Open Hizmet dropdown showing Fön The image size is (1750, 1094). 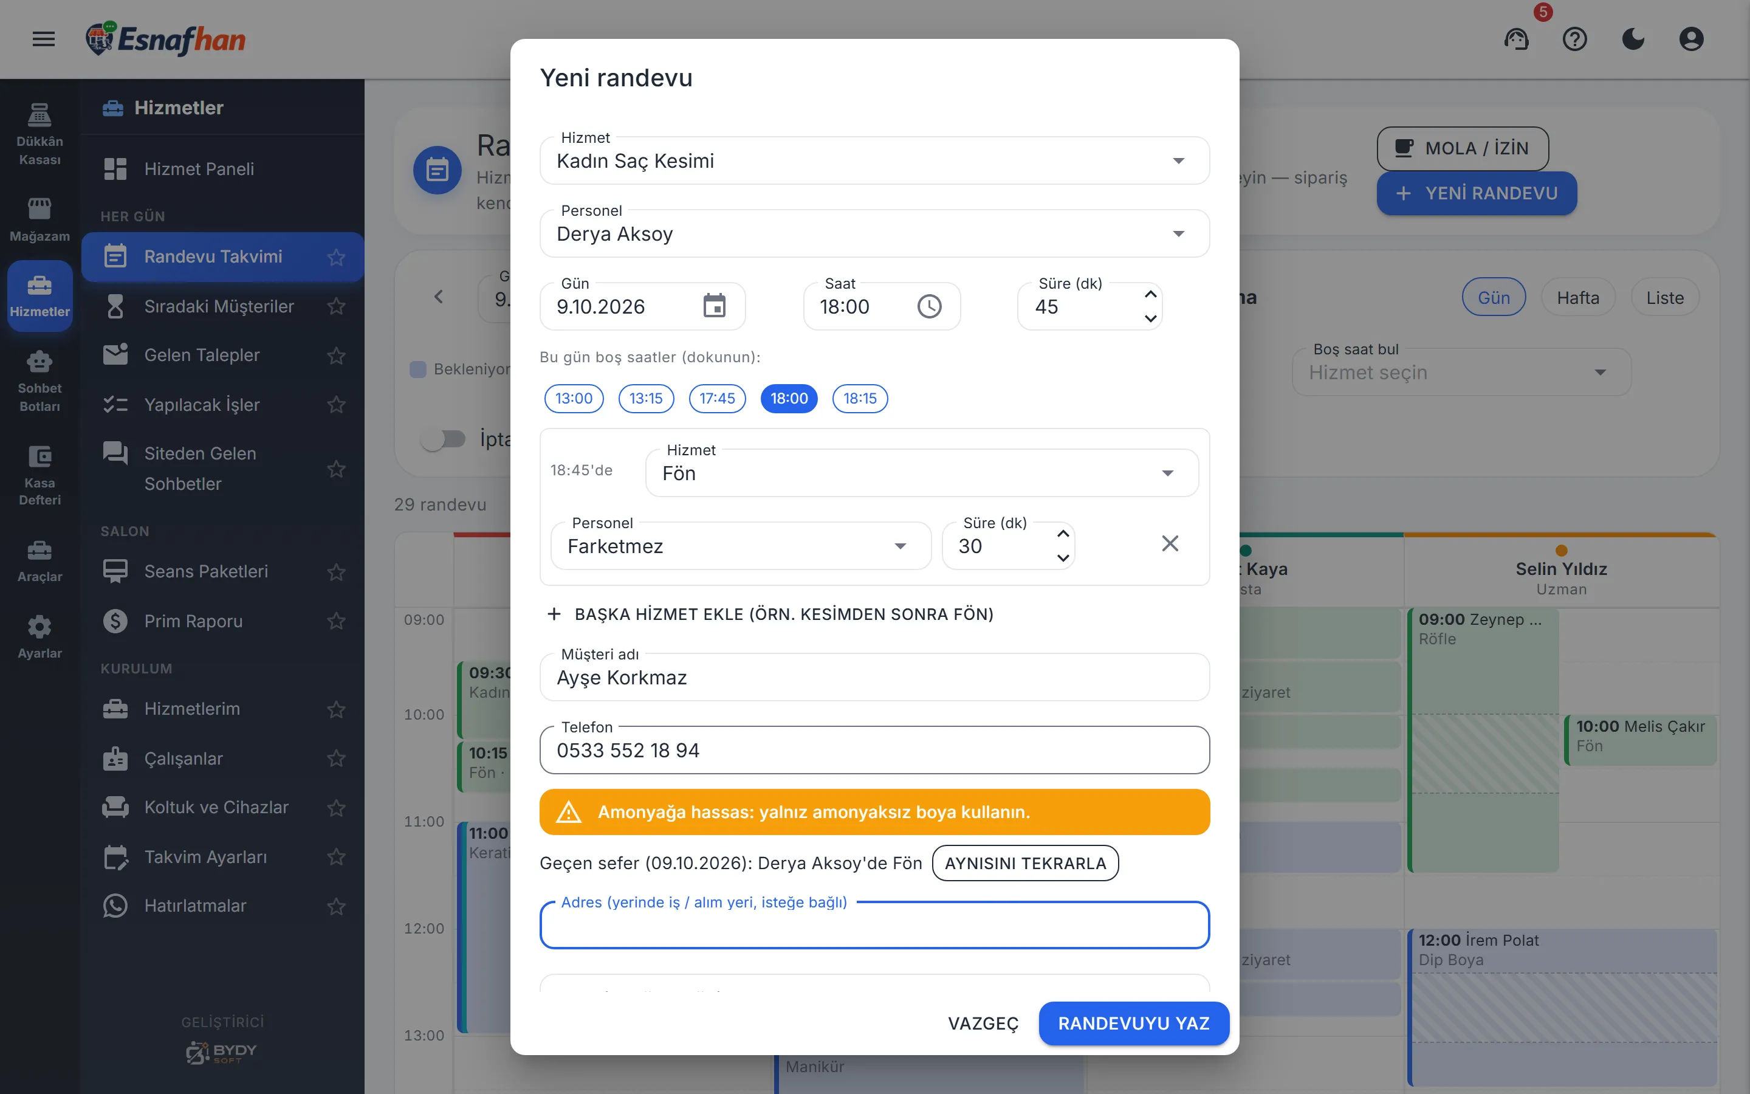pos(921,473)
